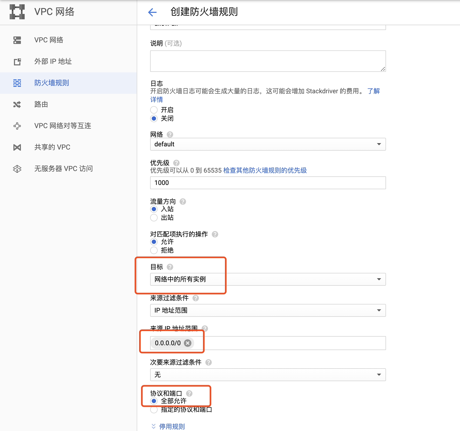
Task: Select 关闭 radio for logs
Action: (154, 118)
